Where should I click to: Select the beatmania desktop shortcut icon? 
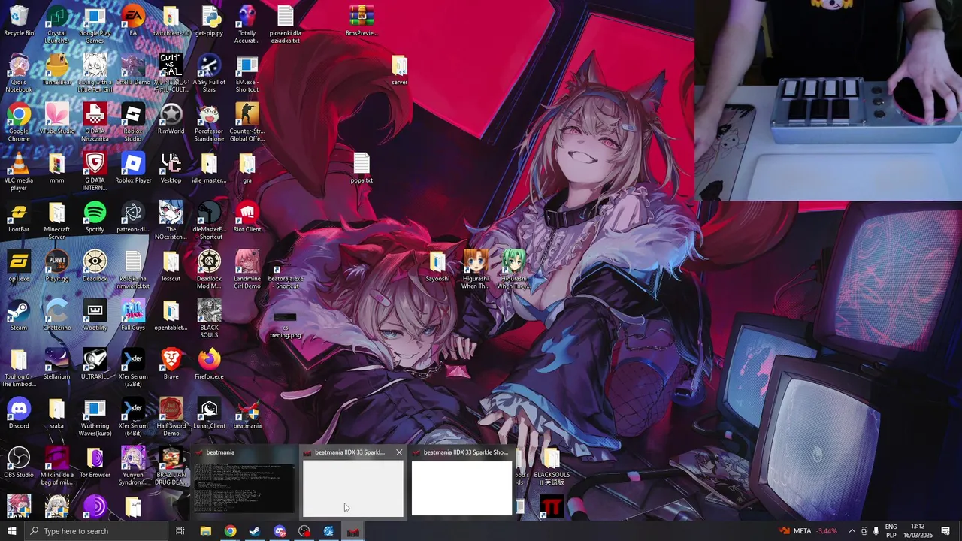(247, 414)
